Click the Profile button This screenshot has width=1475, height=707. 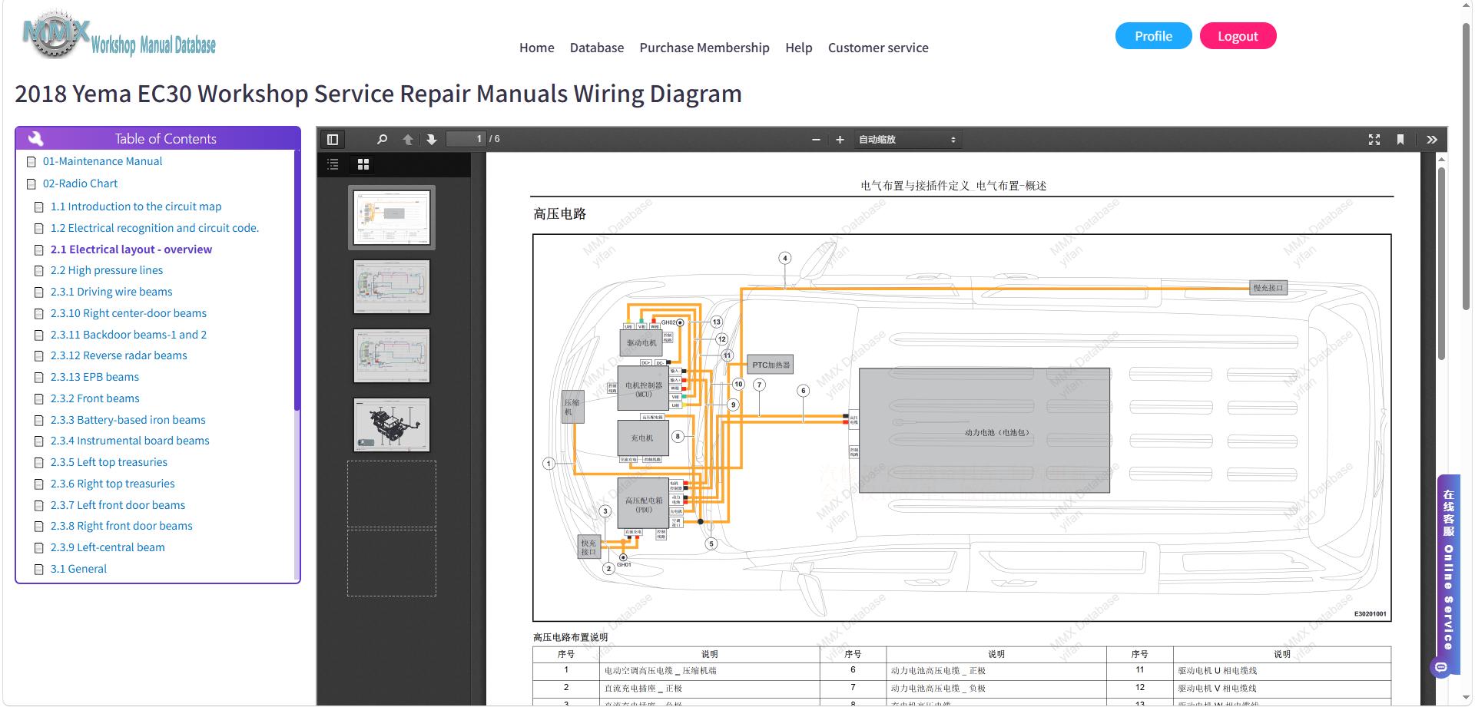[1153, 36]
